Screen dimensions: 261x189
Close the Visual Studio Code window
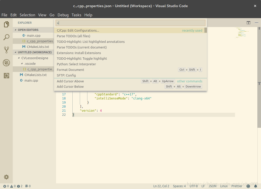click(255, 6)
